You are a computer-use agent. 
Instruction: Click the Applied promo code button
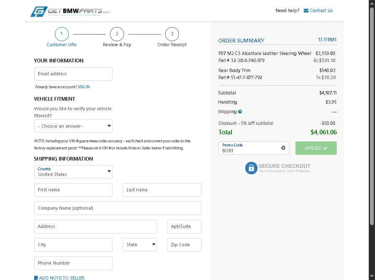(x=316, y=148)
